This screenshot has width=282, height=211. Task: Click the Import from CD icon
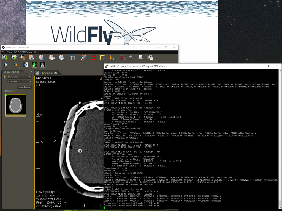14,58
